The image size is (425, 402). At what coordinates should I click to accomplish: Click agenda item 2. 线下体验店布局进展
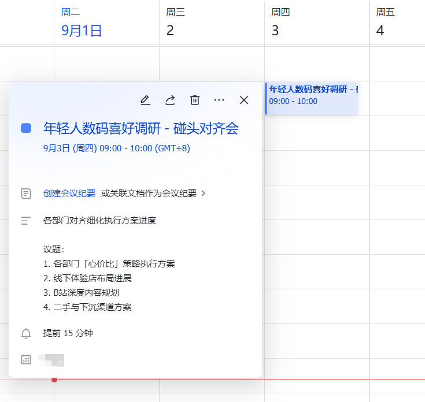click(x=87, y=278)
